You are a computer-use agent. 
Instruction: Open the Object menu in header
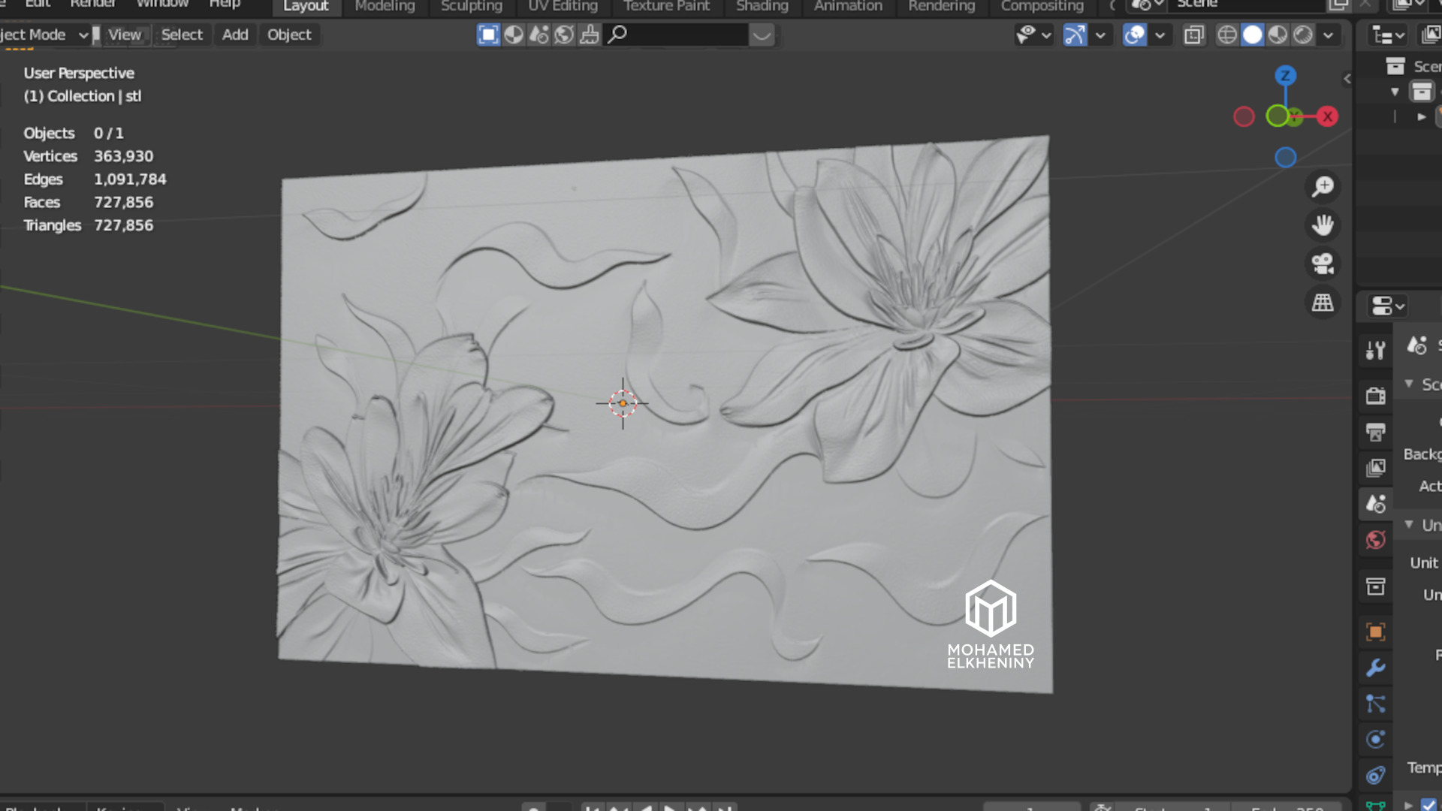288,35
